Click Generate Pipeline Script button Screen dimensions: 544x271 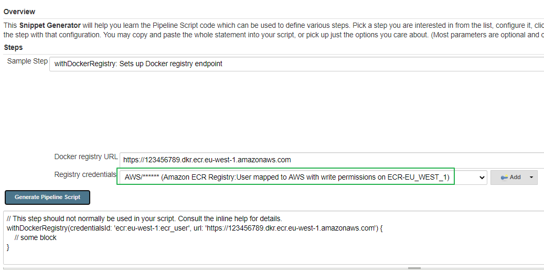(48, 197)
